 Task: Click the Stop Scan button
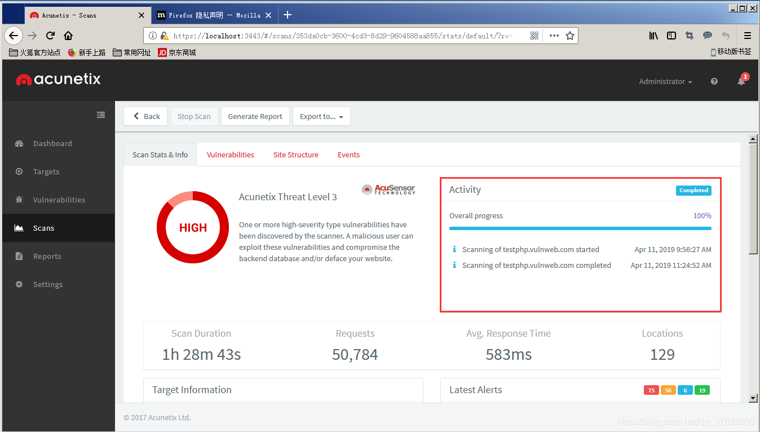[x=194, y=116]
